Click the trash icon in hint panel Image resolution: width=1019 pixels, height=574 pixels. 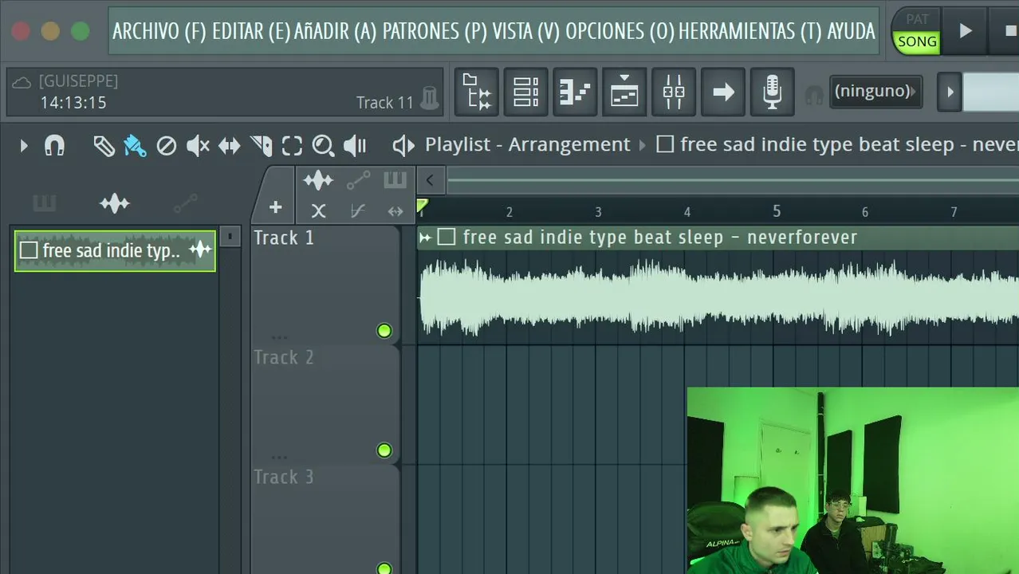[430, 98]
